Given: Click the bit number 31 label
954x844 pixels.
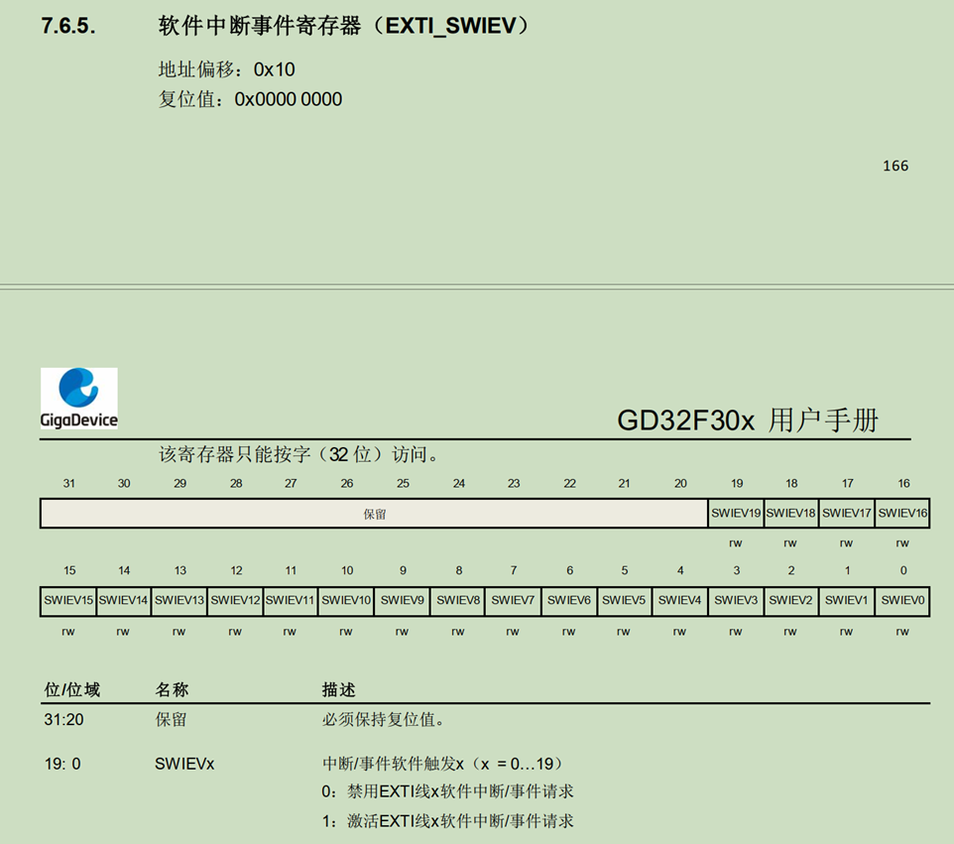Looking at the screenshot, I should (x=68, y=483).
